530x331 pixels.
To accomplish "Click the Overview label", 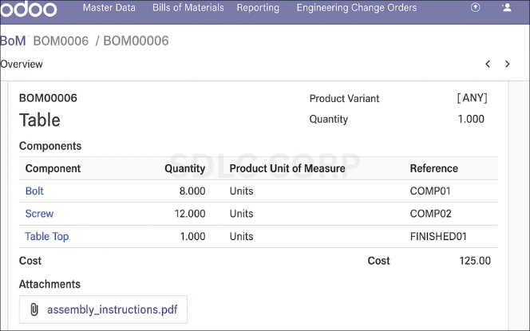I will [x=22, y=64].
